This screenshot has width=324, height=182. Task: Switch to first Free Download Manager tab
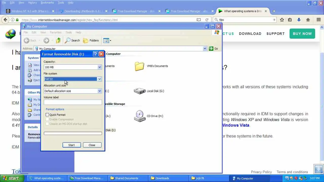[x=136, y=11]
